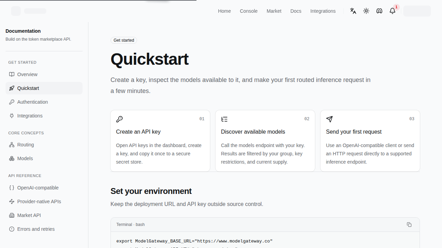Image resolution: width=442 pixels, height=248 pixels.
Task: Click the Set your environment heading
Action: coord(151,191)
